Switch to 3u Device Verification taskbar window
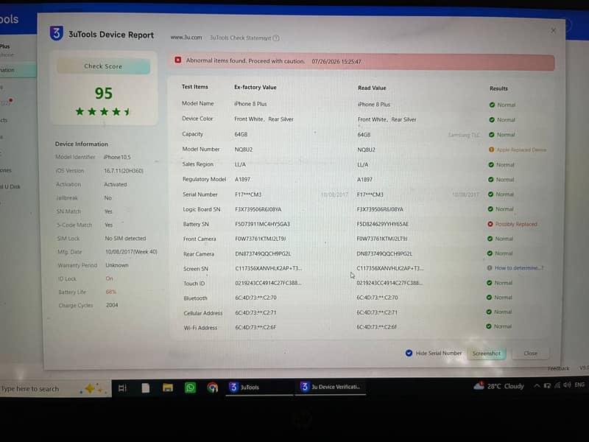Screen dimensions: 589x442 click(331, 387)
